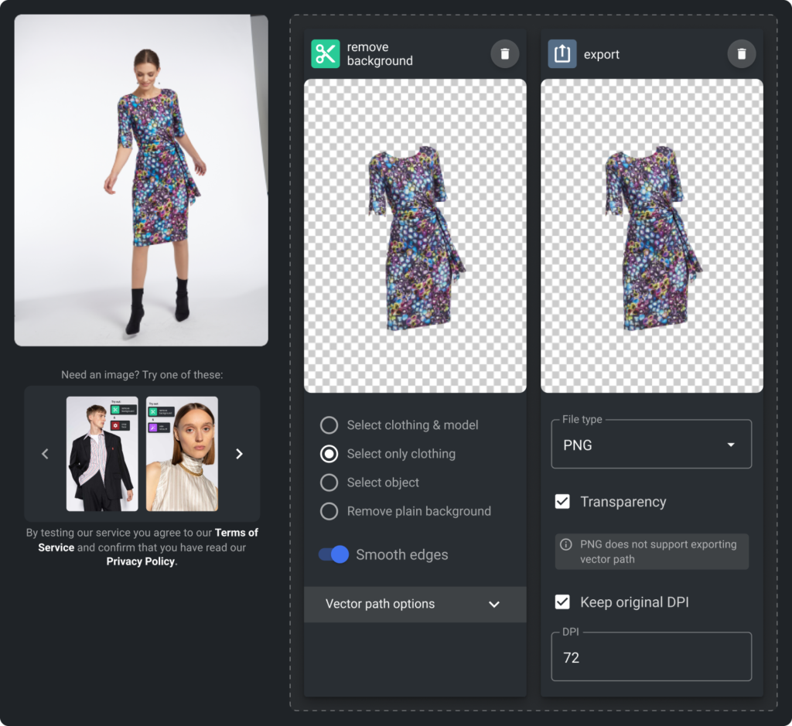Screen dimensions: 792x726
Task: Open the File type PNG dropdown
Action: click(651, 445)
